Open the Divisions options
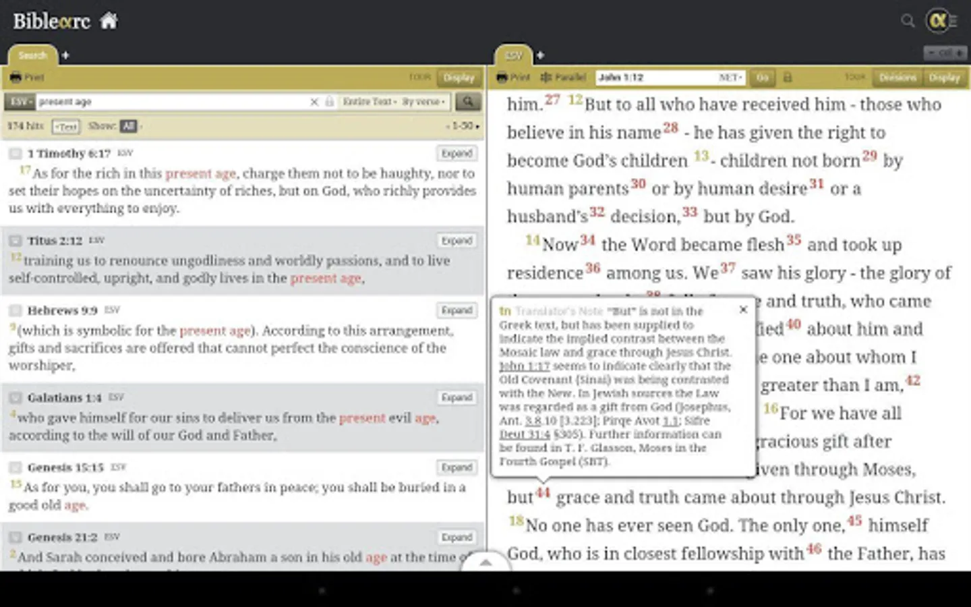The image size is (971, 607). pyautogui.click(x=898, y=78)
